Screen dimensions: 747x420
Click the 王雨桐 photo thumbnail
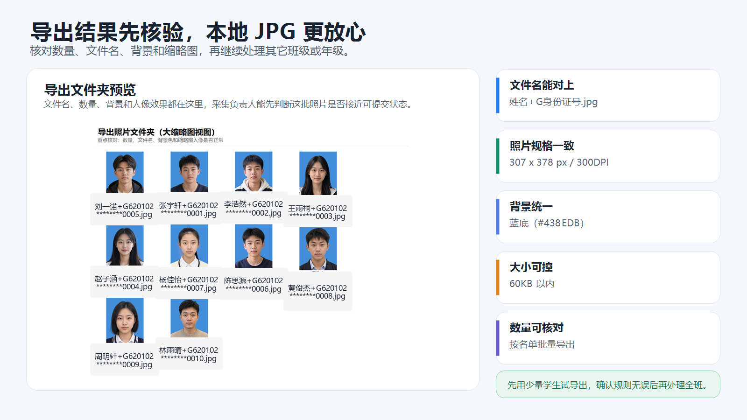(318, 173)
